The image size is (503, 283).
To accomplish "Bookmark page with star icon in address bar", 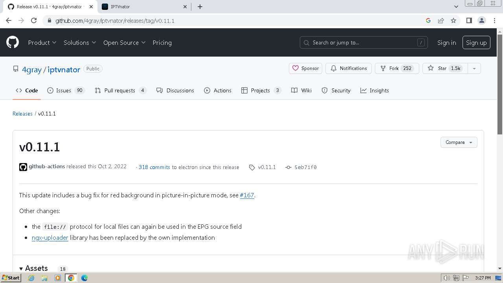I will (453, 20).
